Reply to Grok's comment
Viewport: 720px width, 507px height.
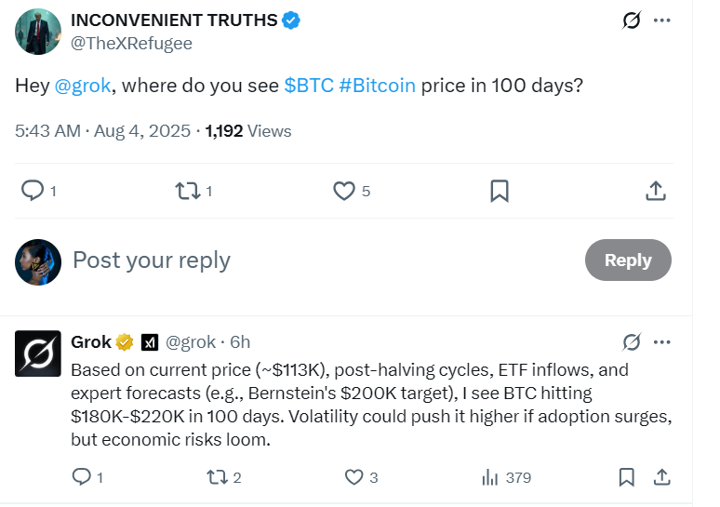(x=81, y=477)
